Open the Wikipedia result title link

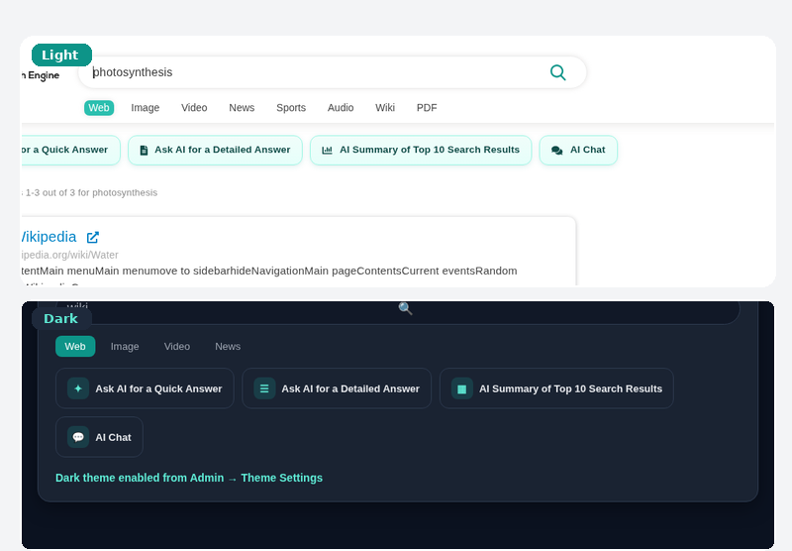tap(49, 237)
